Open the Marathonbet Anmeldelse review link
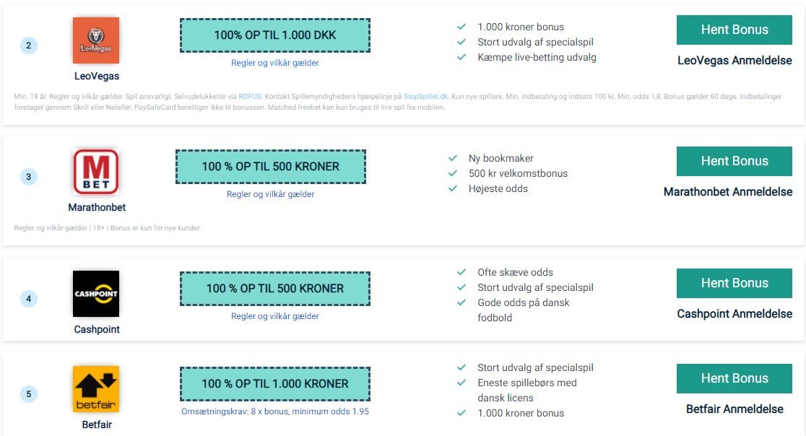The width and height of the screenshot is (806, 436). [728, 192]
